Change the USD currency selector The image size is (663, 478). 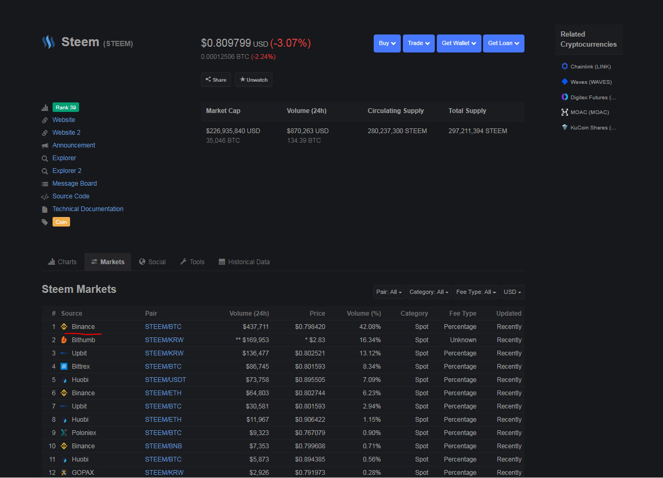click(512, 292)
